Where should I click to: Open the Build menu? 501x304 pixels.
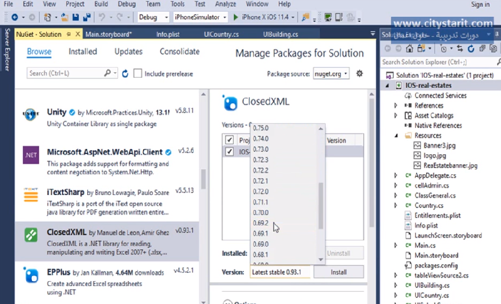coord(101,4)
